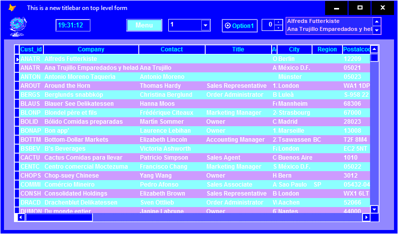The image size is (398, 234).
Task: Click the Sven Ottlieb contact cell
Action: click(x=172, y=203)
